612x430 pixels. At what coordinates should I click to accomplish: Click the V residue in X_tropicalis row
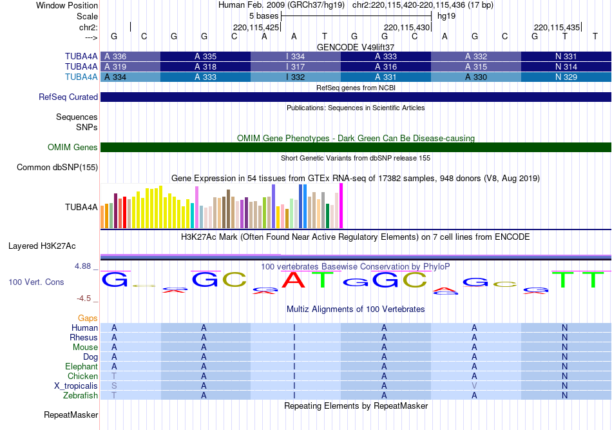coord(474,386)
